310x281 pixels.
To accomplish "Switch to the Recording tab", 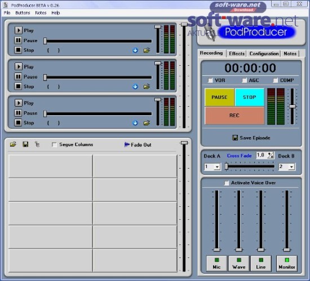I will (211, 53).
